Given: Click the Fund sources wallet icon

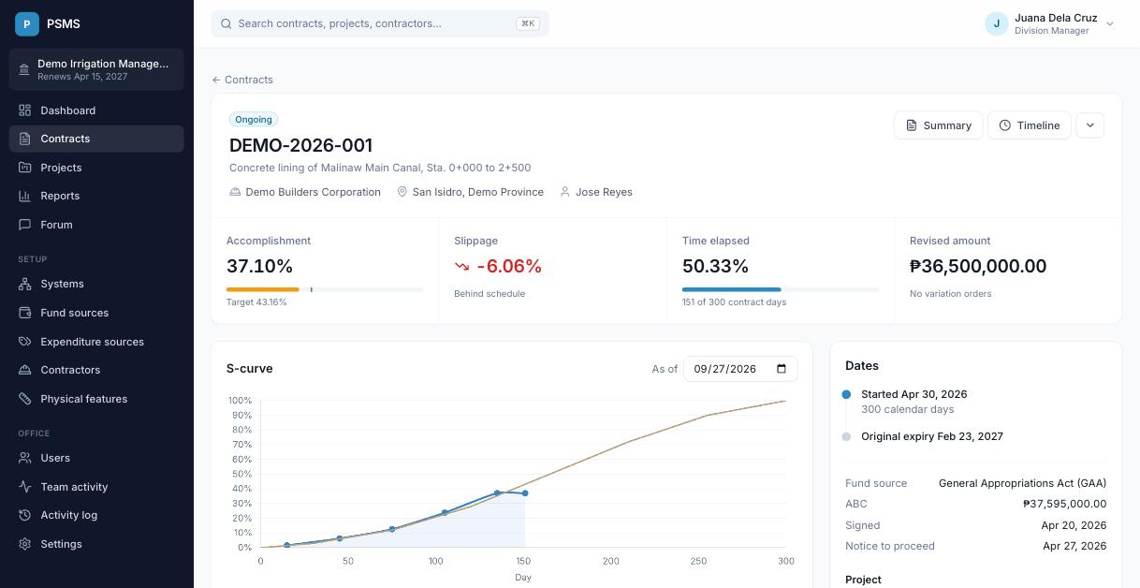Looking at the screenshot, I should [25, 313].
